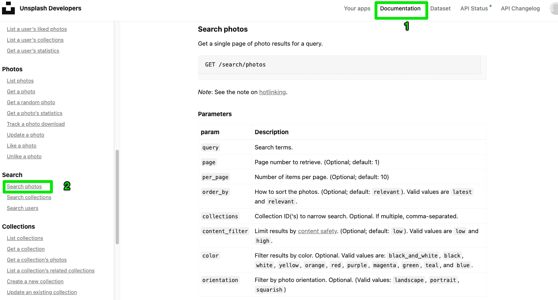Follow the hotlinking note link

272,92
